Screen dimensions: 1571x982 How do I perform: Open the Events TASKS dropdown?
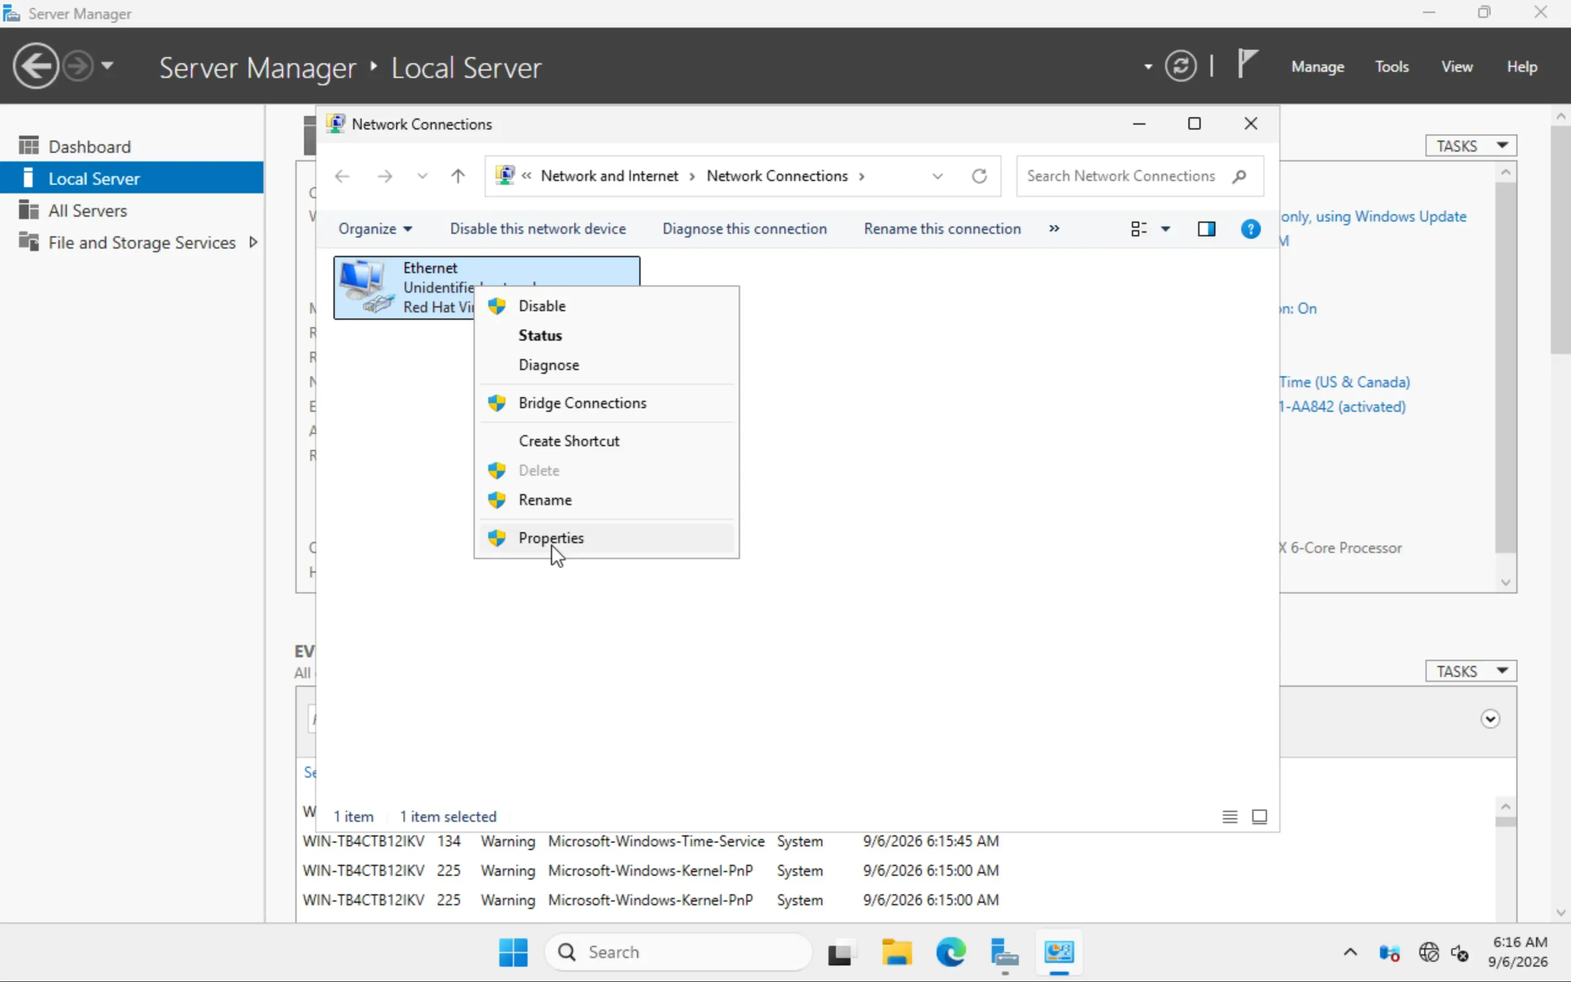tap(1471, 671)
